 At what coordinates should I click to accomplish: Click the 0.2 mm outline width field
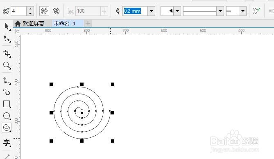point(135,11)
